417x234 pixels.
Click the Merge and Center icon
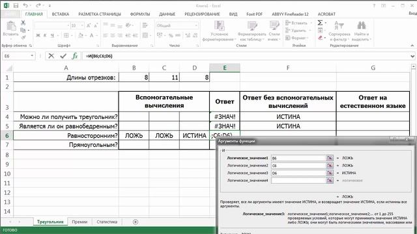pyautogui.click(x=145, y=35)
